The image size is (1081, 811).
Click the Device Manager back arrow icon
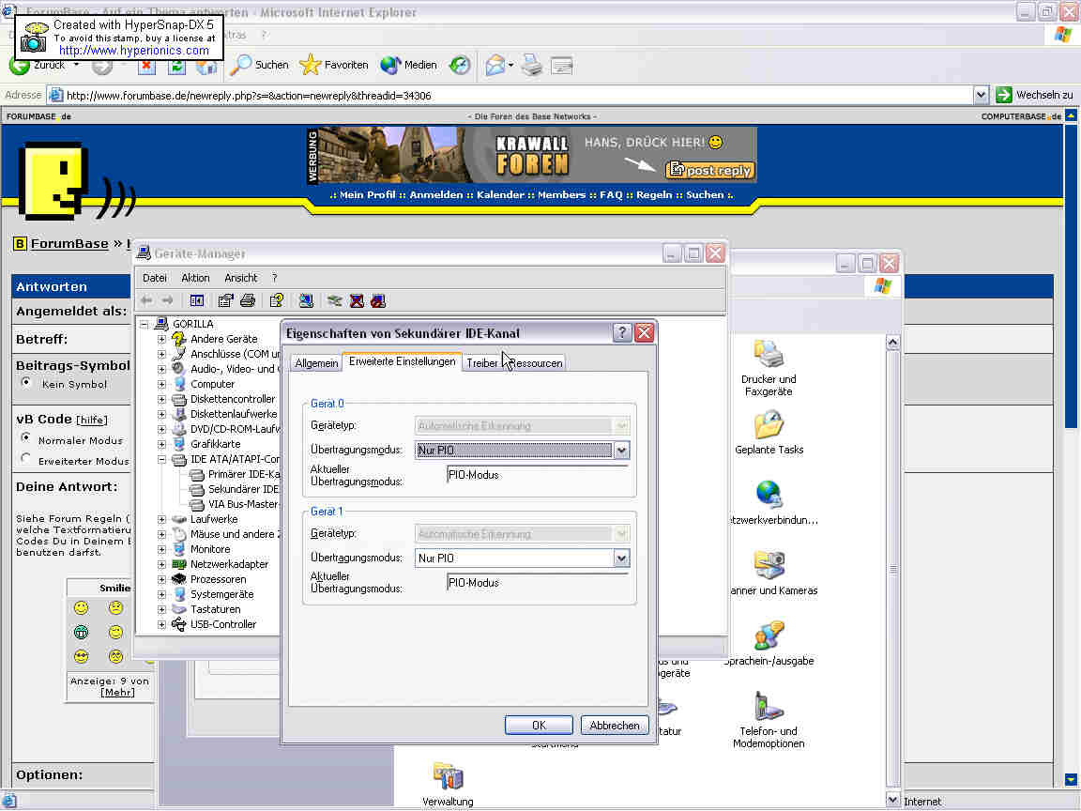[146, 300]
